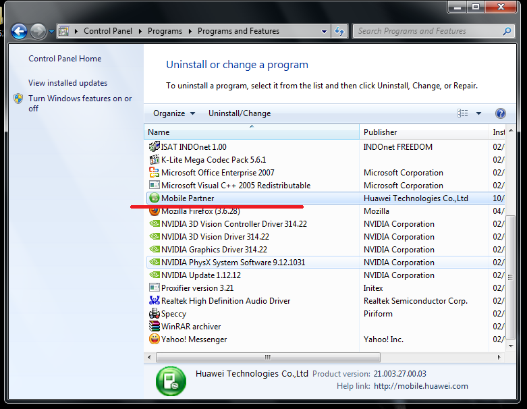
Task: Expand arrow after the Control Panel icon
Action: pyautogui.click(x=76, y=31)
